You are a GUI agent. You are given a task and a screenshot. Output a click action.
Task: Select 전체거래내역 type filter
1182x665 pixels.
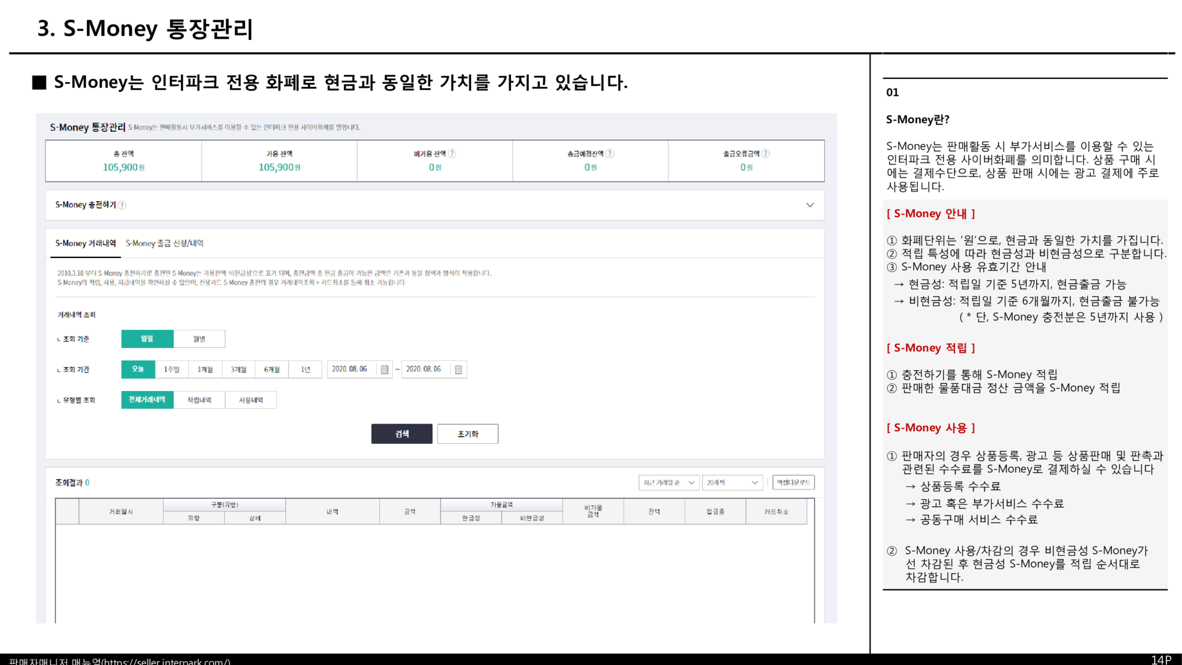tap(147, 400)
